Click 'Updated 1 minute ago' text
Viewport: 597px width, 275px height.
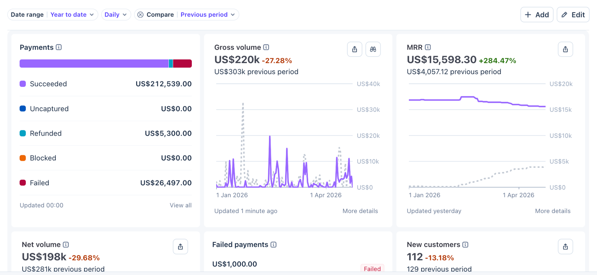point(246,211)
